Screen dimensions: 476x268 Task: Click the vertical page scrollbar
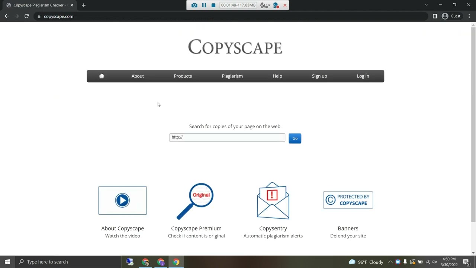tap(473, 125)
